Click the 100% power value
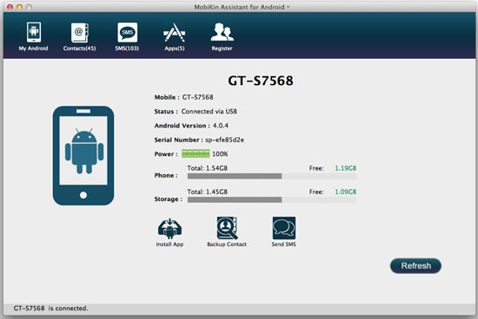Image resolution: width=478 pixels, height=319 pixels. [220, 154]
